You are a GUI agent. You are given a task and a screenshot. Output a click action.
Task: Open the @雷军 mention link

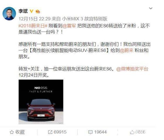69,26
